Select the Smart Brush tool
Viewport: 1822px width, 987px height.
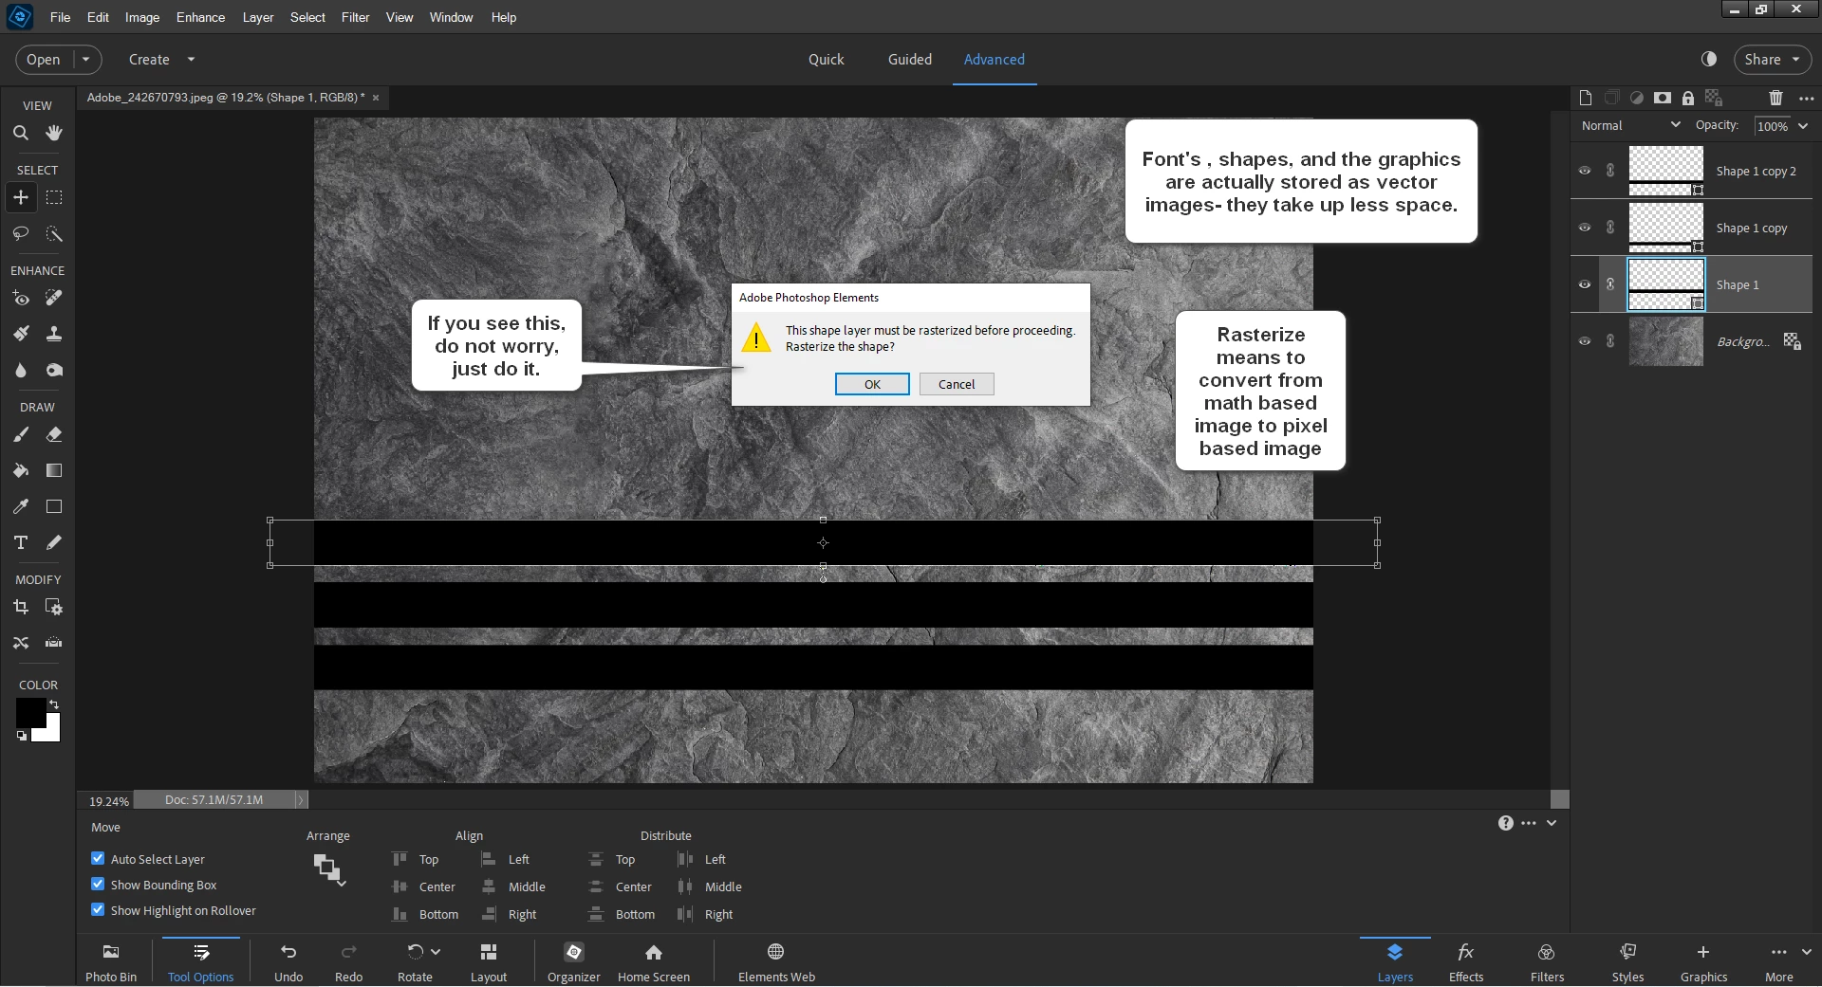point(20,334)
